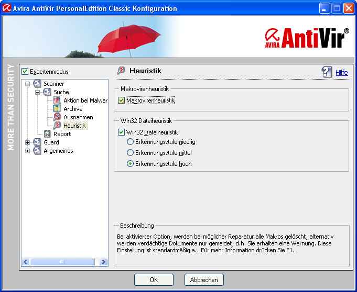The width and height of the screenshot is (357, 292).
Task: Click the Heuristik header magnifier icon
Action: pyautogui.click(x=121, y=71)
